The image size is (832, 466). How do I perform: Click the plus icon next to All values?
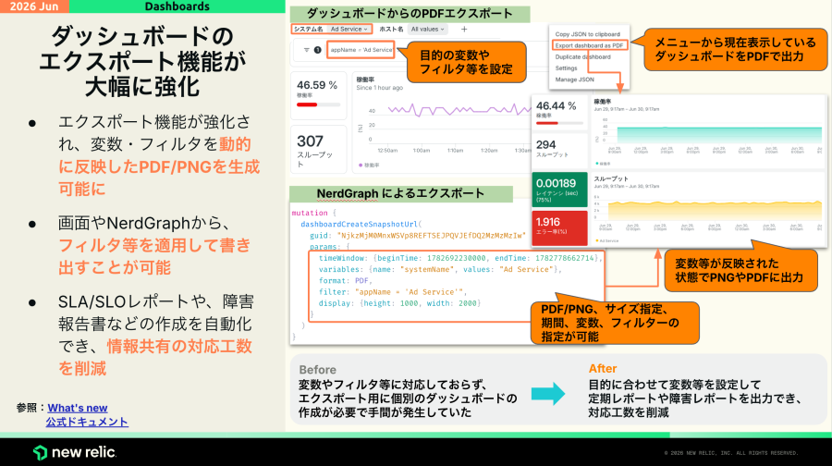pyautogui.click(x=464, y=30)
